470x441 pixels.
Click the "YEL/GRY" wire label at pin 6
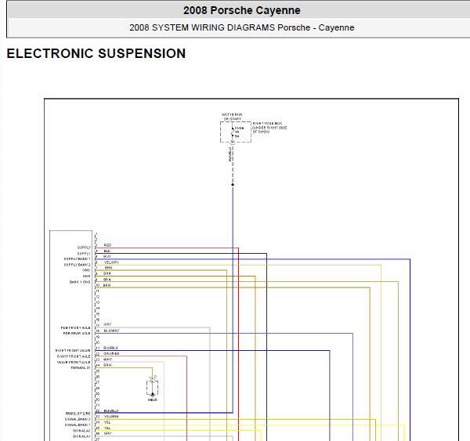click(111, 262)
